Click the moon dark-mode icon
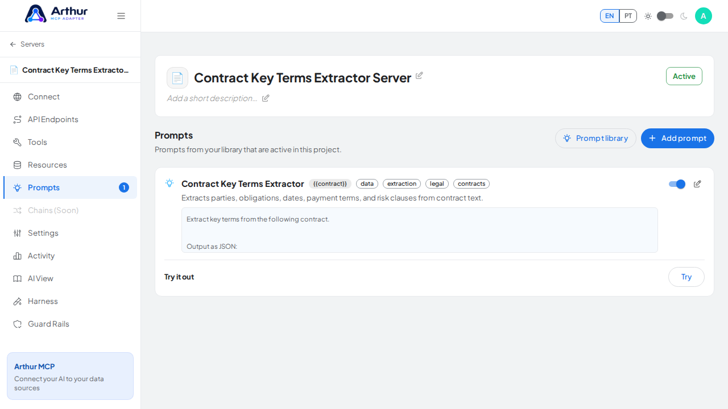The image size is (728, 409). coord(684,16)
